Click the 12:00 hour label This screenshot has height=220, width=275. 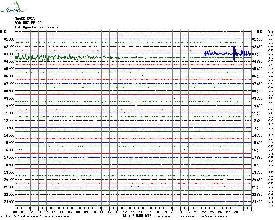point(9,121)
